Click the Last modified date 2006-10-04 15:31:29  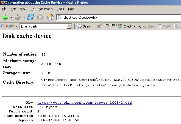point(58,116)
